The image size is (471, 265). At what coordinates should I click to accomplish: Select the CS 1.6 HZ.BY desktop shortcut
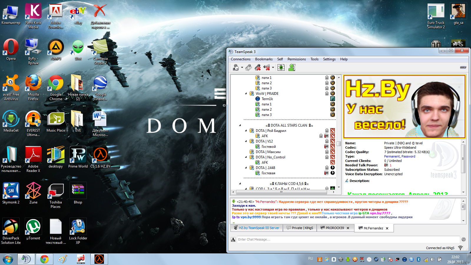click(x=100, y=157)
